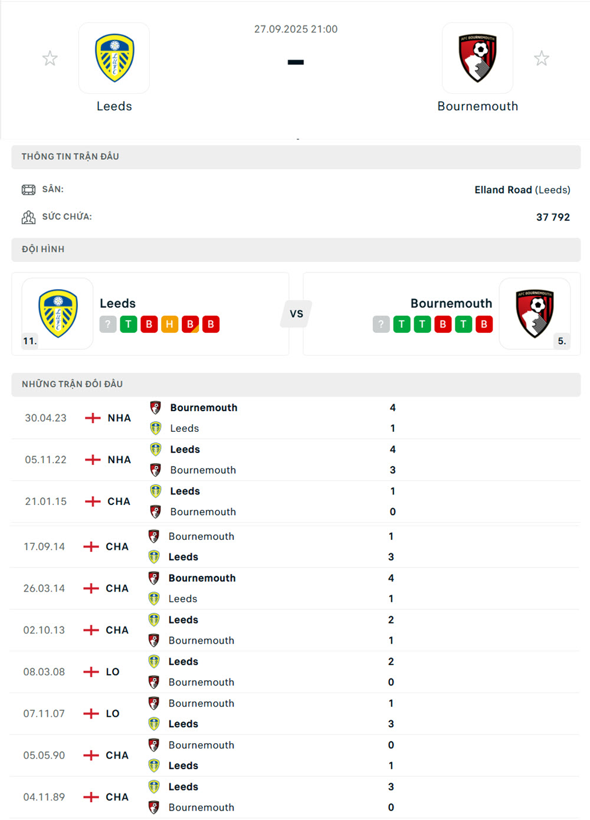Image resolution: width=590 pixels, height=820 pixels.
Task: Click the Bournemouth club crest at the top
Action: [x=477, y=57]
